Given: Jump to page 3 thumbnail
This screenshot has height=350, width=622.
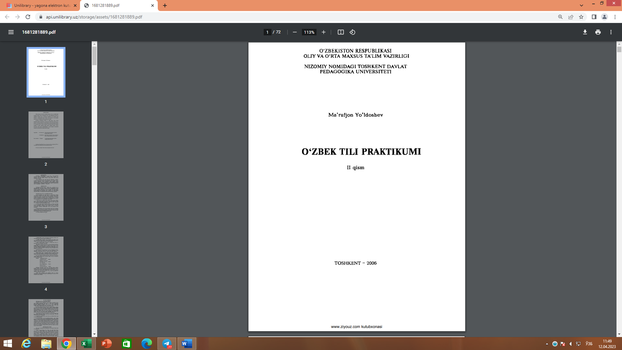Looking at the screenshot, I should pyautogui.click(x=46, y=197).
